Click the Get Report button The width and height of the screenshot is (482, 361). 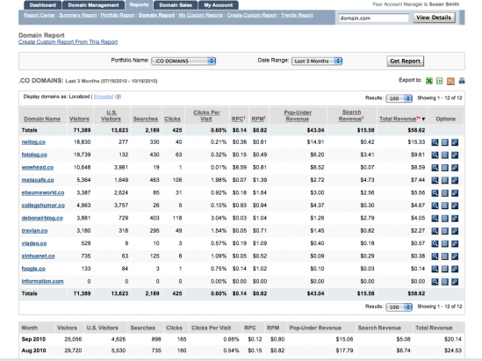tap(405, 61)
